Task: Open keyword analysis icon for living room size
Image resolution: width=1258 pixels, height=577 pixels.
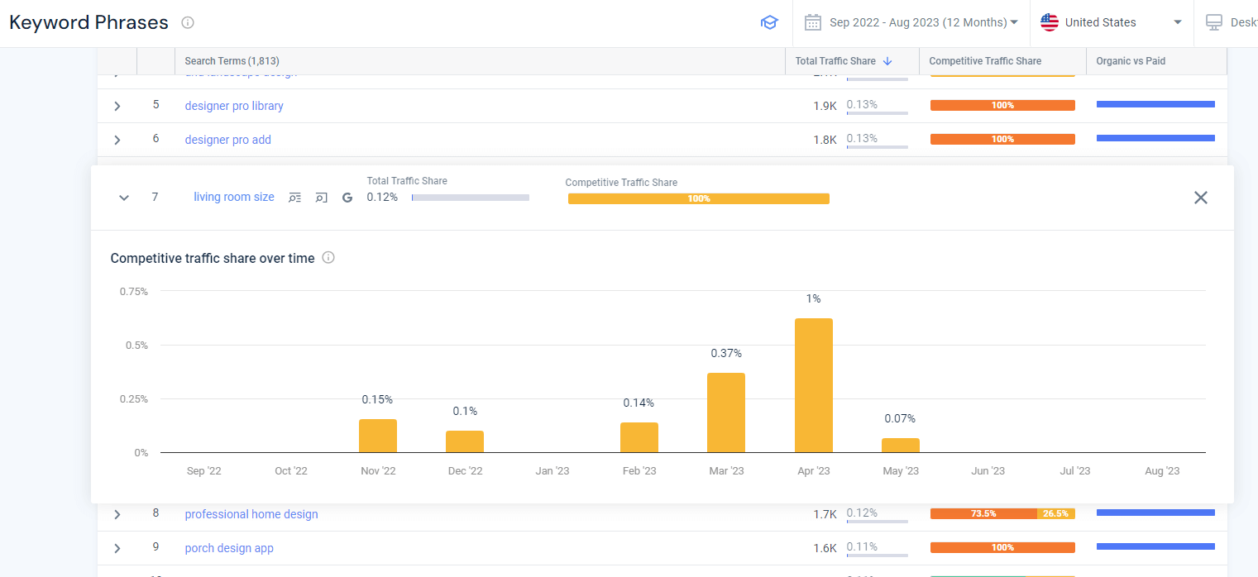Action: pos(295,198)
